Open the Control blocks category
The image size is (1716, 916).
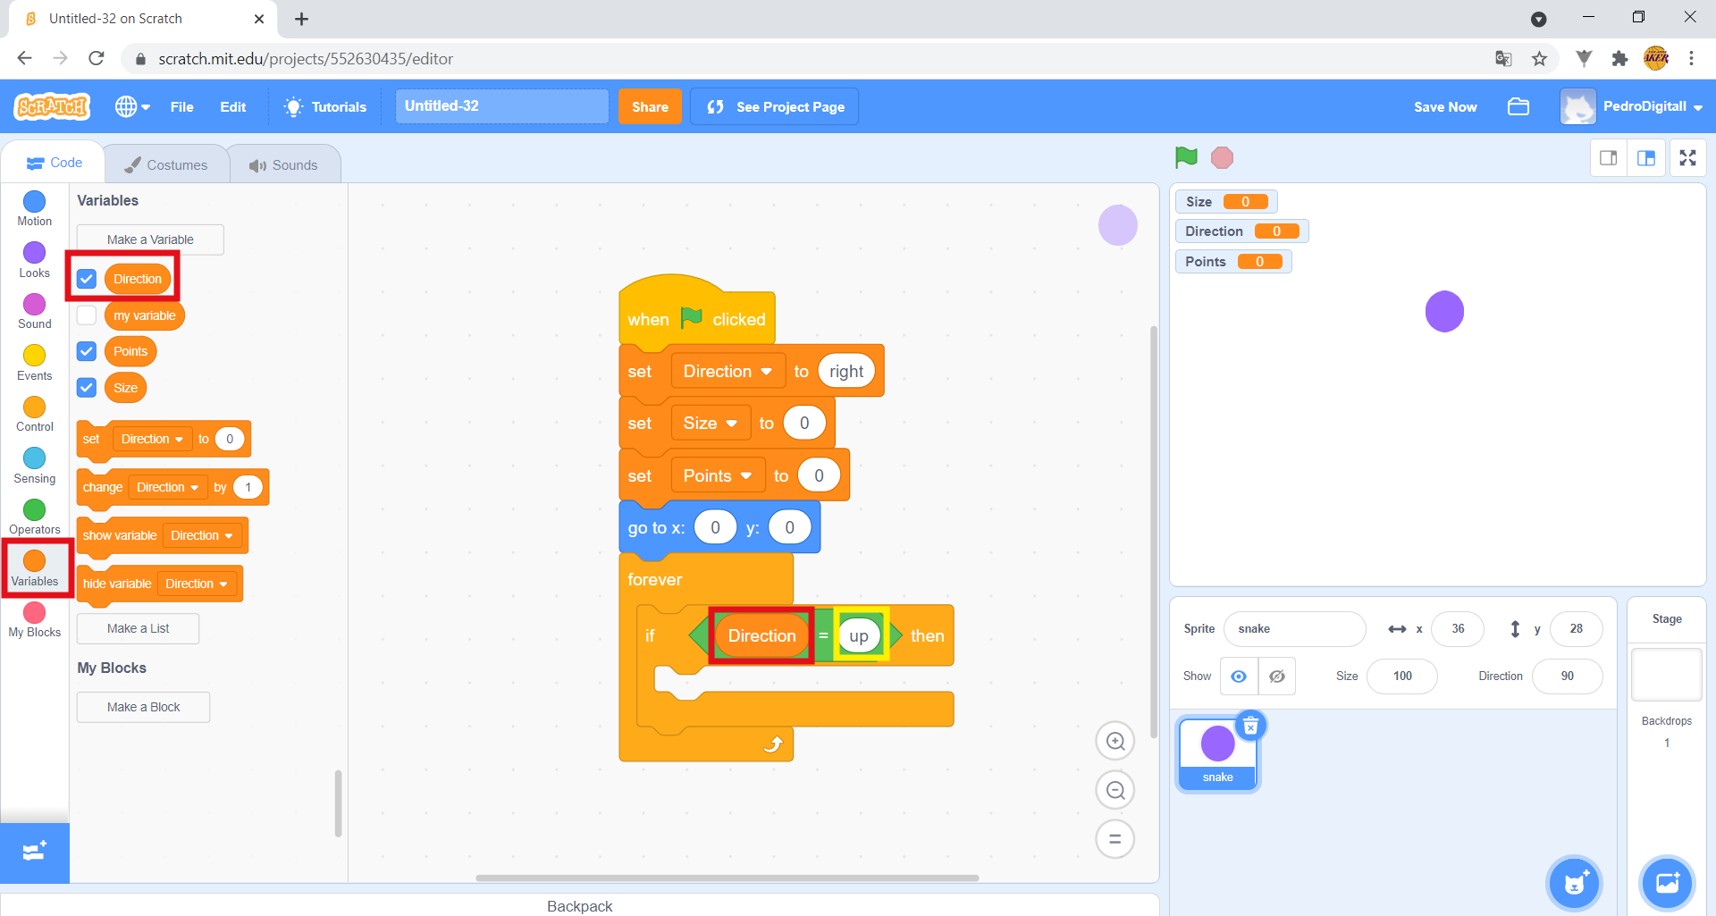(34, 415)
